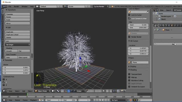
Task: Add a new screen layout with plus icon
Action: 58,6
